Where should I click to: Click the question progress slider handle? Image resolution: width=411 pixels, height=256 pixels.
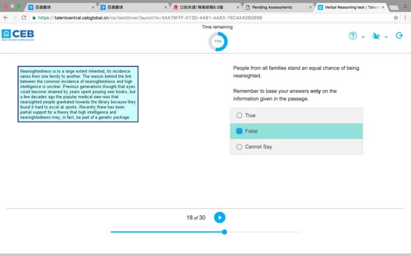pos(225,232)
